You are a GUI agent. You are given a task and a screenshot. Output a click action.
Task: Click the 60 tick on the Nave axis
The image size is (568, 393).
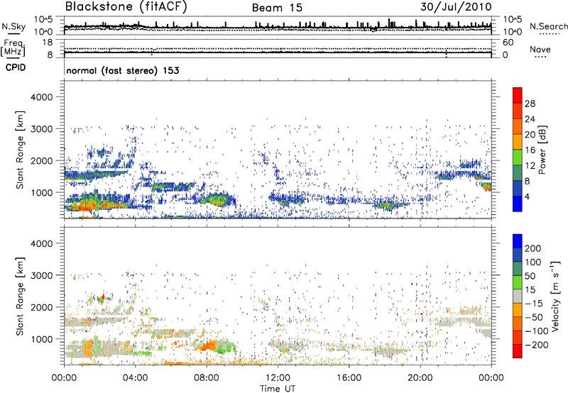(x=508, y=43)
